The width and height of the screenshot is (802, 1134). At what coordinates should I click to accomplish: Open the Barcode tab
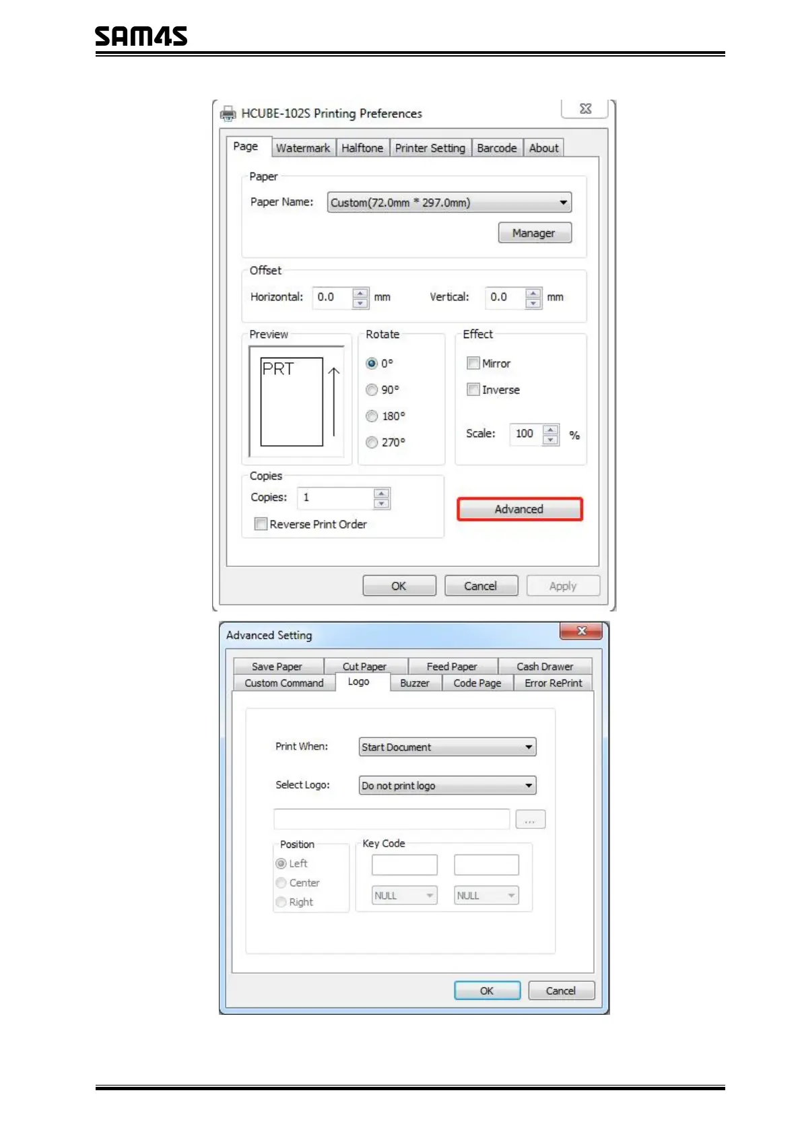[497, 148]
